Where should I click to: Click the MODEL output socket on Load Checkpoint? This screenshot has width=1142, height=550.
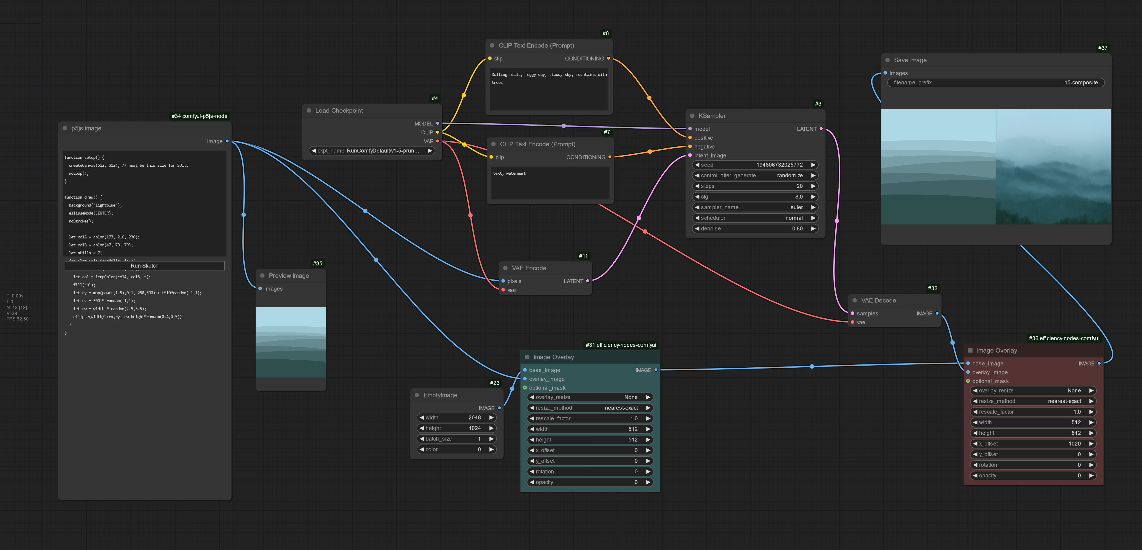437,124
